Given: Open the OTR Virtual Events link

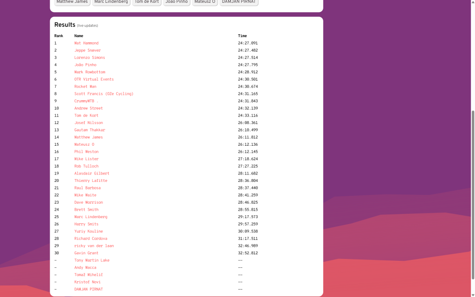Looking at the screenshot, I should tap(94, 79).
